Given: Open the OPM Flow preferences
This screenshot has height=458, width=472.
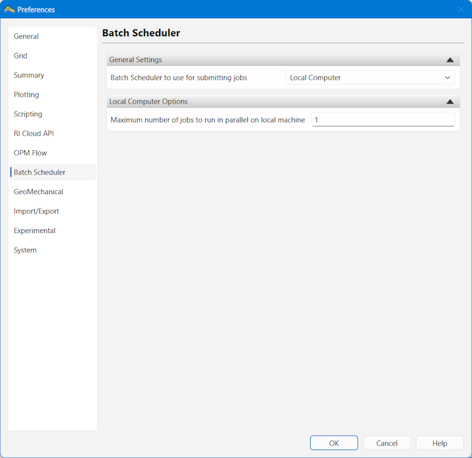Looking at the screenshot, I should click(53, 153).
